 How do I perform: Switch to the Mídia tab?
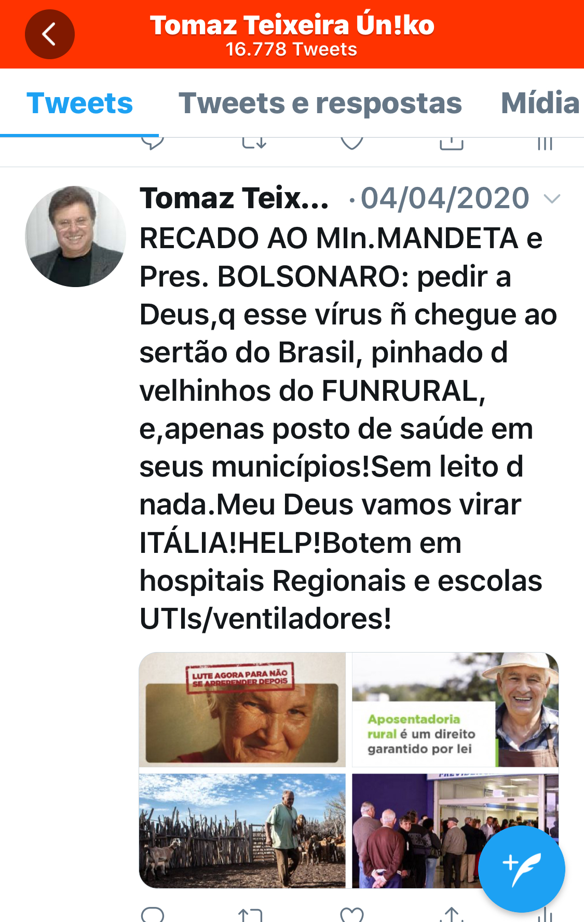(x=540, y=103)
